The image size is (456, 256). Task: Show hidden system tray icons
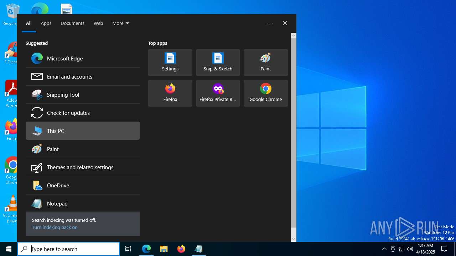tap(384, 249)
